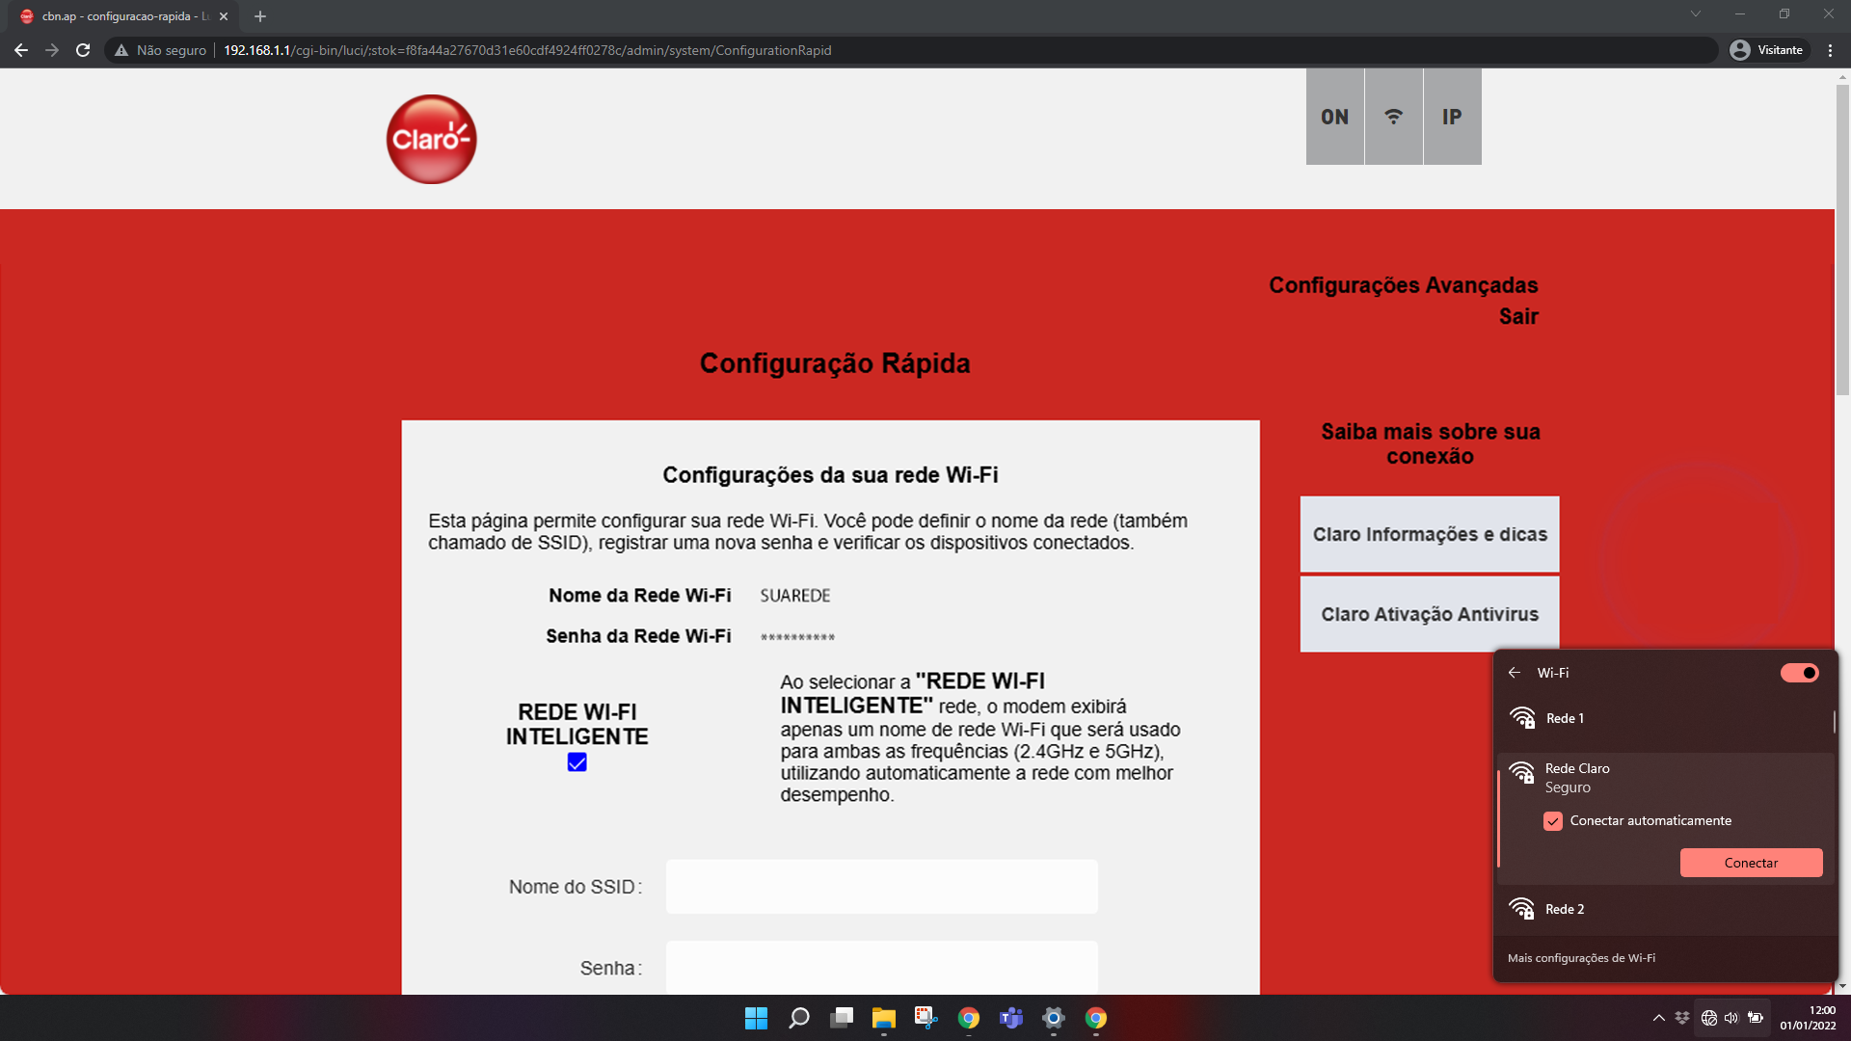Click the IP status indicator

coord(1451,117)
